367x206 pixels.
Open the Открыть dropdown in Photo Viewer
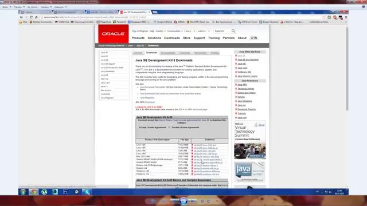click(x=60, y=7)
